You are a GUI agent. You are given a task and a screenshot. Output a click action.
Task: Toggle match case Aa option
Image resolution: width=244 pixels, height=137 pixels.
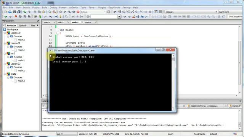[142, 17]
